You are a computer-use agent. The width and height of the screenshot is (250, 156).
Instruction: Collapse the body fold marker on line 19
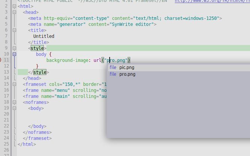[14, 108]
